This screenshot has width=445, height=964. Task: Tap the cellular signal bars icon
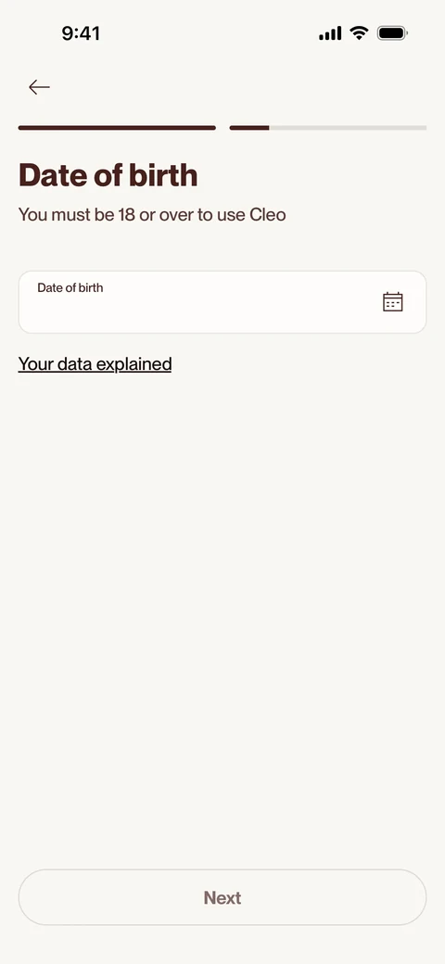(330, 33)
